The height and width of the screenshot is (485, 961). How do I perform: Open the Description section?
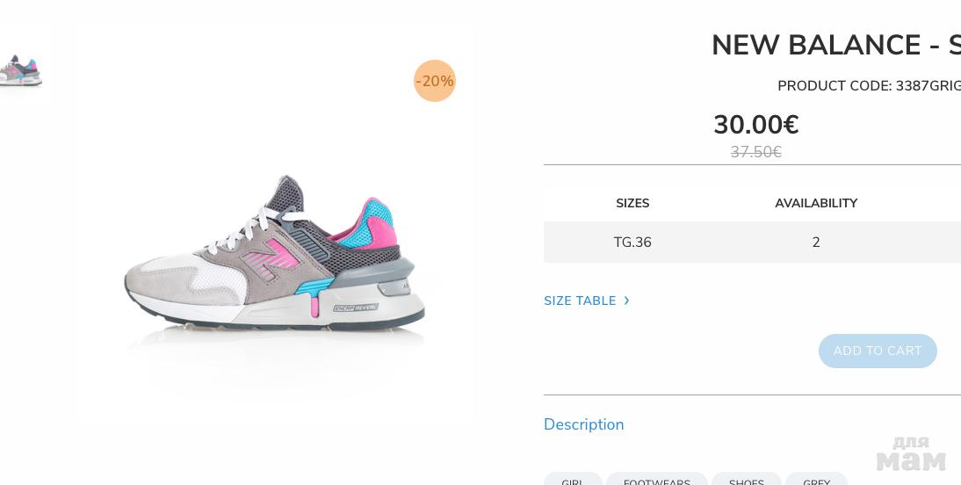pyautogui.click(x=584, y=424)
